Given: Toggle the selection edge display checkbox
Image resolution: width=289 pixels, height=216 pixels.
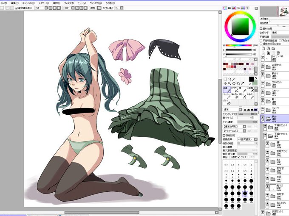Looking at the screenshot, I should 16,8.
